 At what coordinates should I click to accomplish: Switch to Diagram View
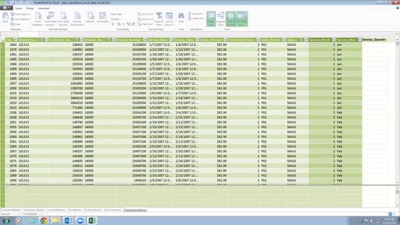pyautogui.click(x=221, y=19)
